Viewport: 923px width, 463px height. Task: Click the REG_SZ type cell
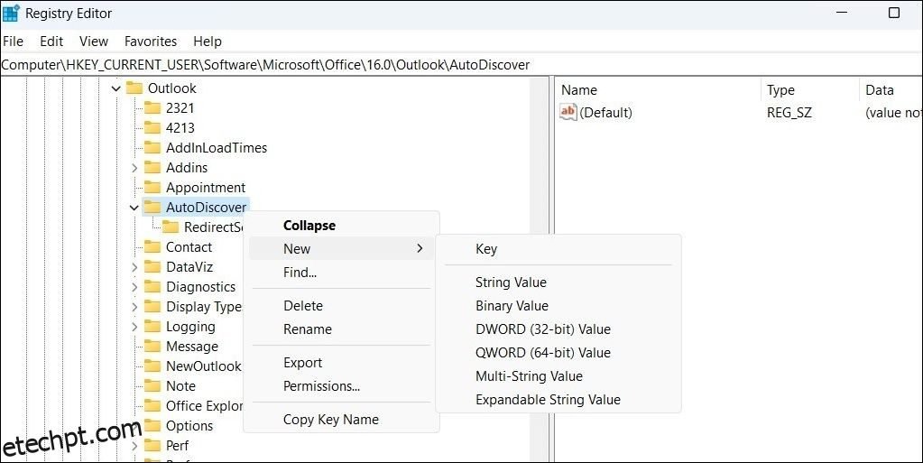click(789, 113)
